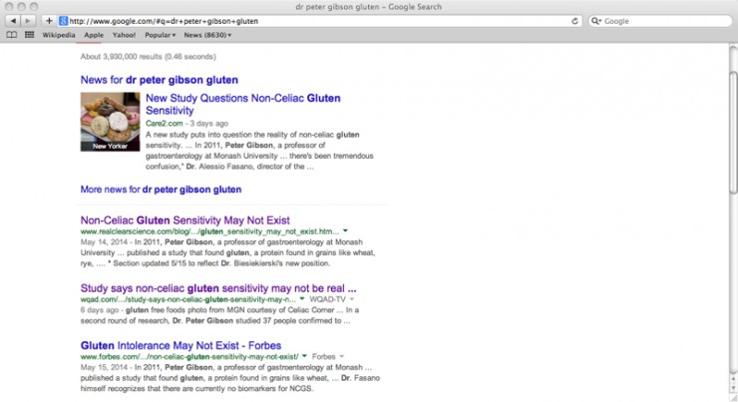Click the window title 'dr peter gibson gluten - Google Search'

coord(369,7)
